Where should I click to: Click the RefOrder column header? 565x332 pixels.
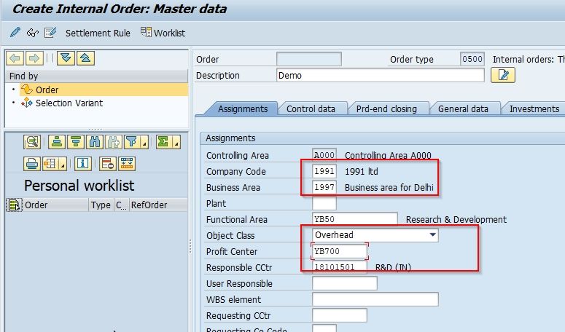[x=158, y=205]
